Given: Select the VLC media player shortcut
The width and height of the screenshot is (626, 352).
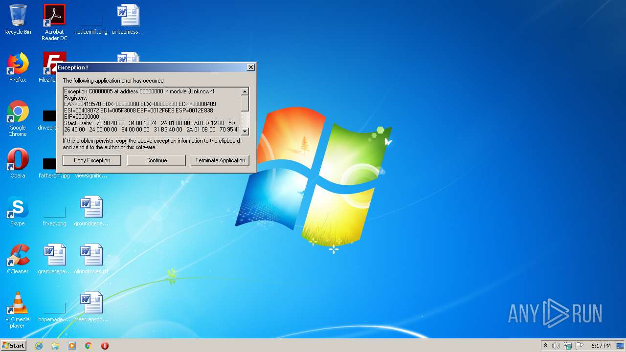Looking at the screenshot, I should point(18,310).
